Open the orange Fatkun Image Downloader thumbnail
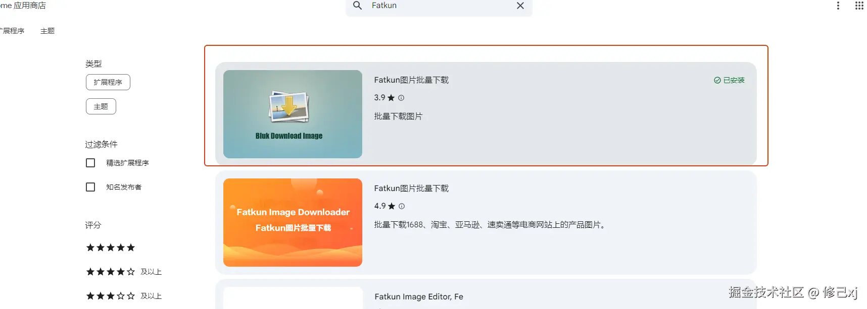 point(293,222)
